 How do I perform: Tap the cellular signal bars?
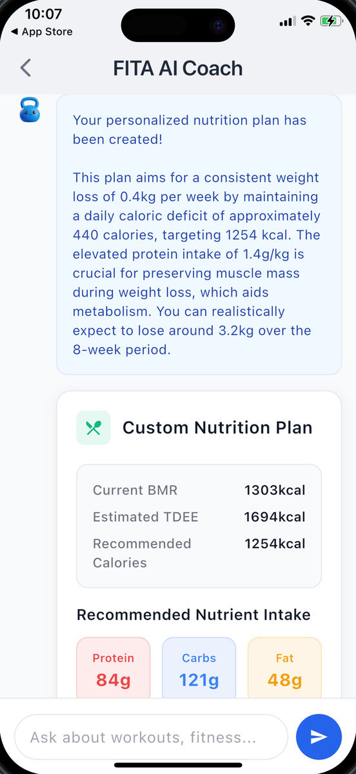point(287,21)
